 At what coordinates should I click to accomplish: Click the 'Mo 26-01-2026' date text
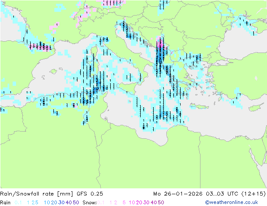178,194
